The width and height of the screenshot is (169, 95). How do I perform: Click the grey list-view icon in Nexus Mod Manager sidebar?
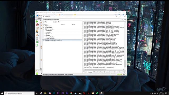[37, 39]
